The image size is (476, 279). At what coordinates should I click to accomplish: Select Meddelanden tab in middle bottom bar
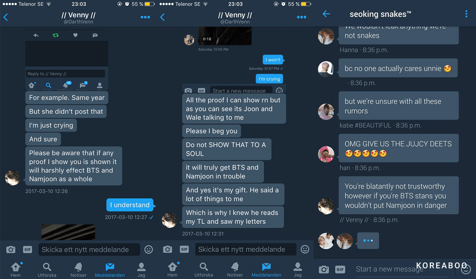266,270
